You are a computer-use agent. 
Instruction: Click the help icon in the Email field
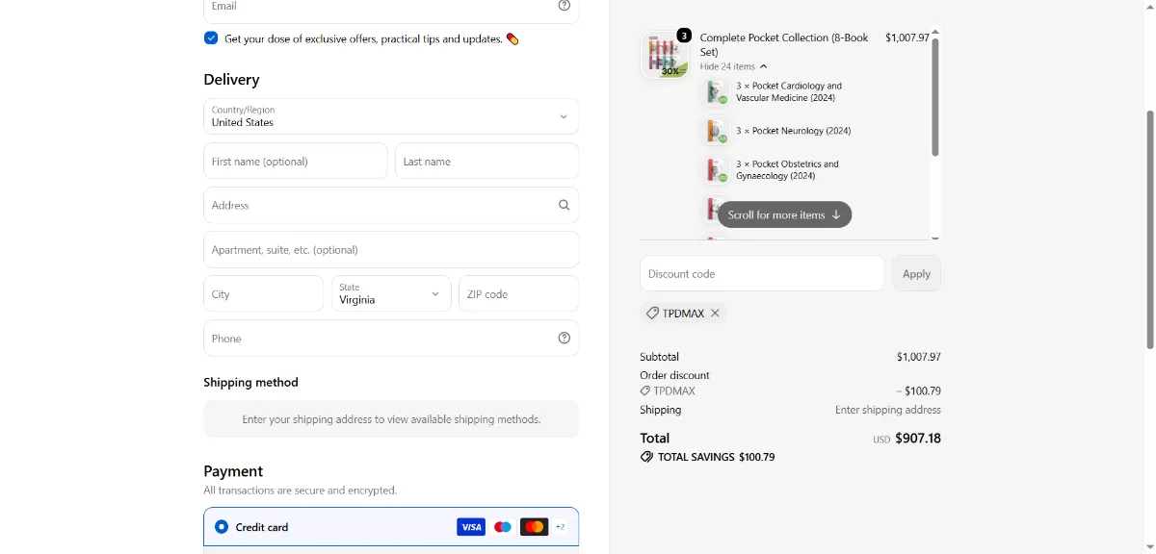[x=565, y=6]
